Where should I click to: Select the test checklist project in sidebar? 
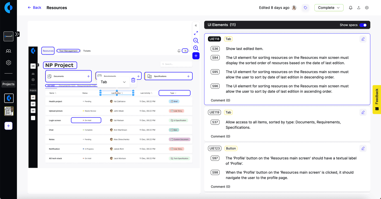(x=8, y=111)
